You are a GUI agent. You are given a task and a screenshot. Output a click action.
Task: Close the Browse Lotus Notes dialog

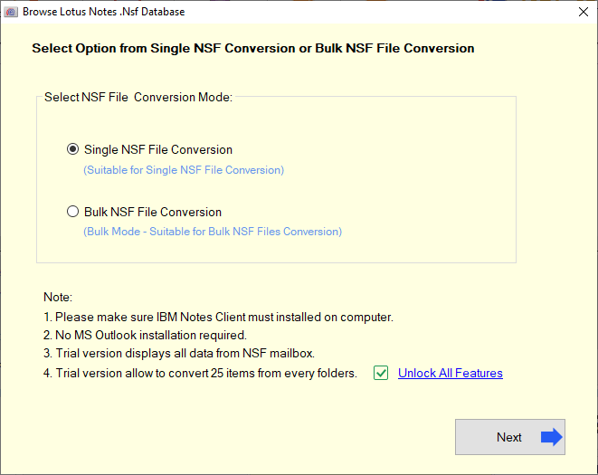[x=583, y=13]
